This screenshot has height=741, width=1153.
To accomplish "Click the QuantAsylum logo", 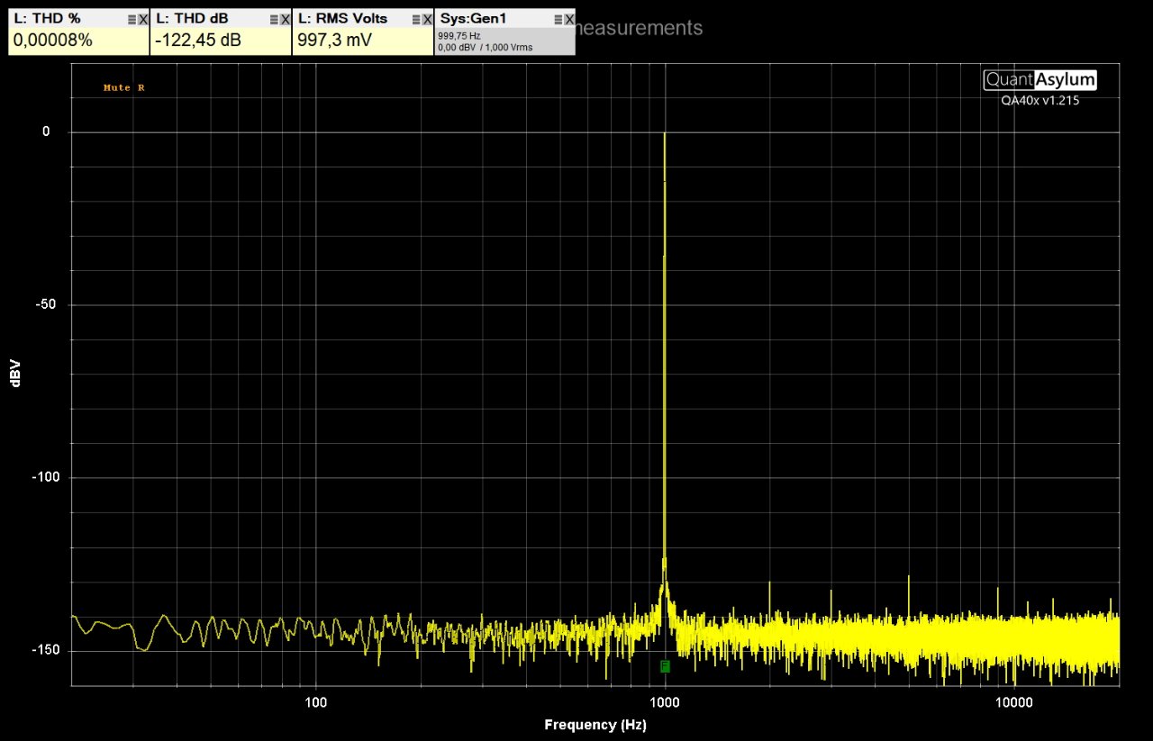I will [x=1040, y=79].
